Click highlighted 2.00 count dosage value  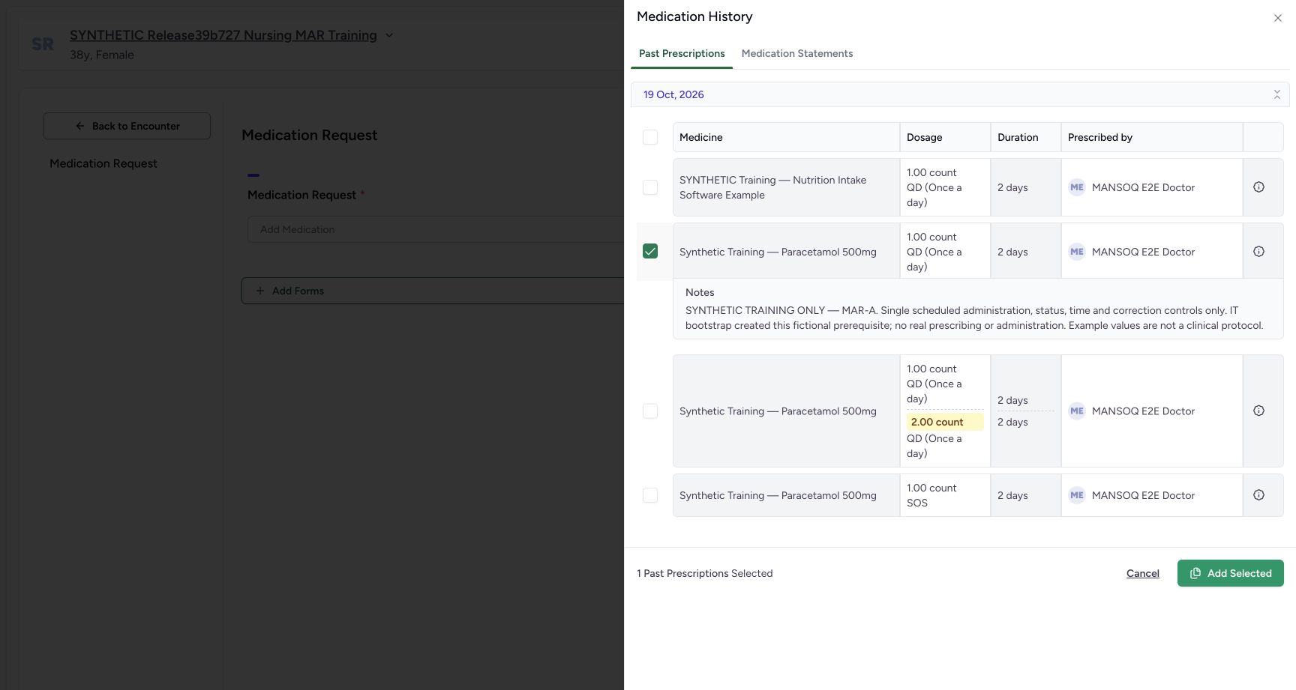point(944,422)
